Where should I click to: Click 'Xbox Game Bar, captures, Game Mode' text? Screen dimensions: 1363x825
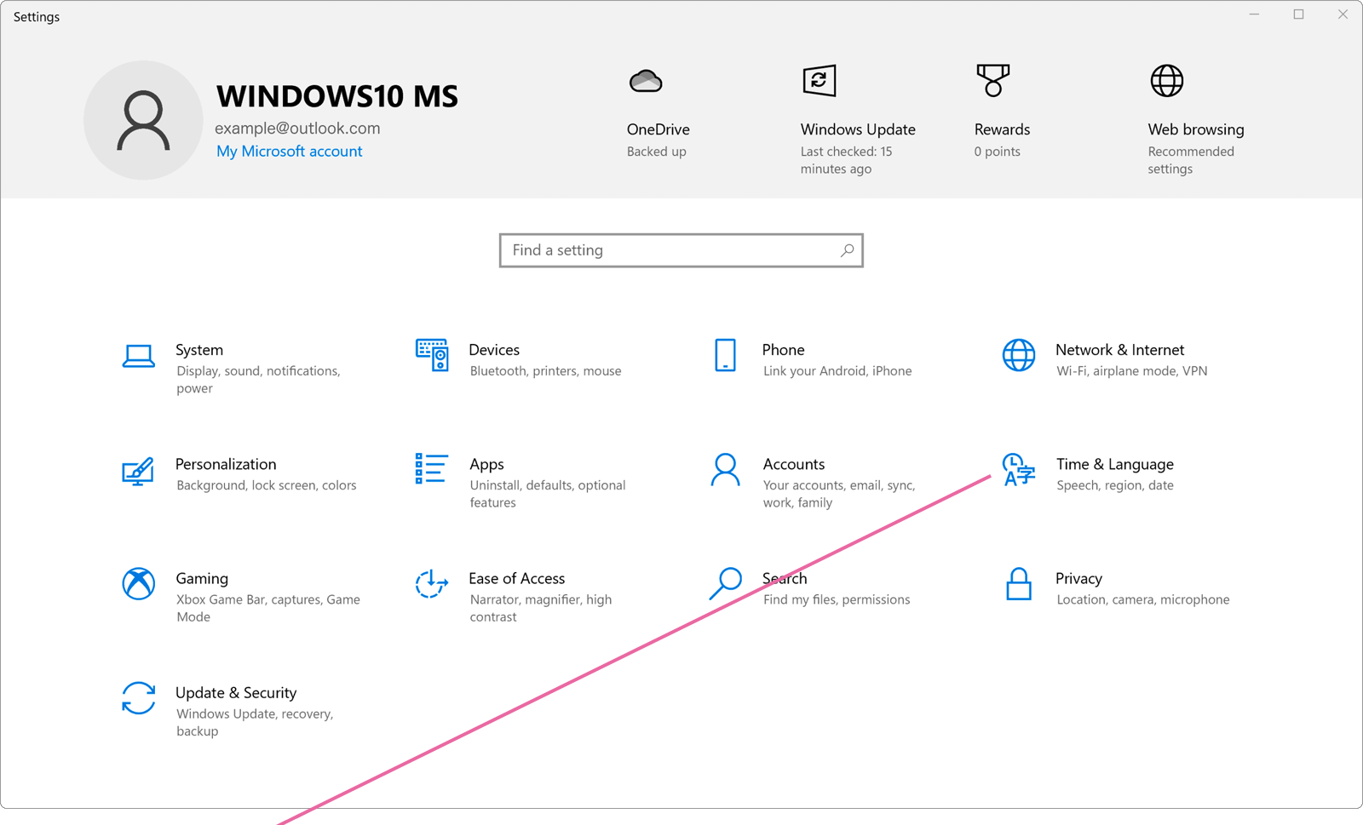(x=268, y=608)
